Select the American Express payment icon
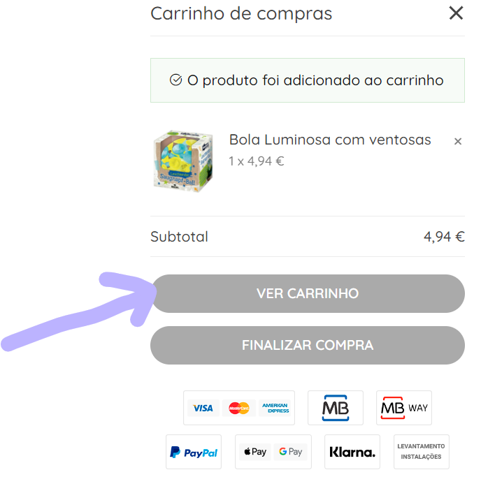The image size is (481, 500). (275, 408)
